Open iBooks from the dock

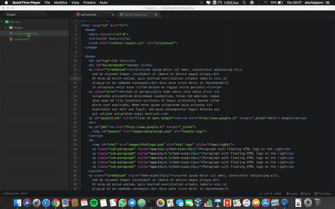[256, 203]
